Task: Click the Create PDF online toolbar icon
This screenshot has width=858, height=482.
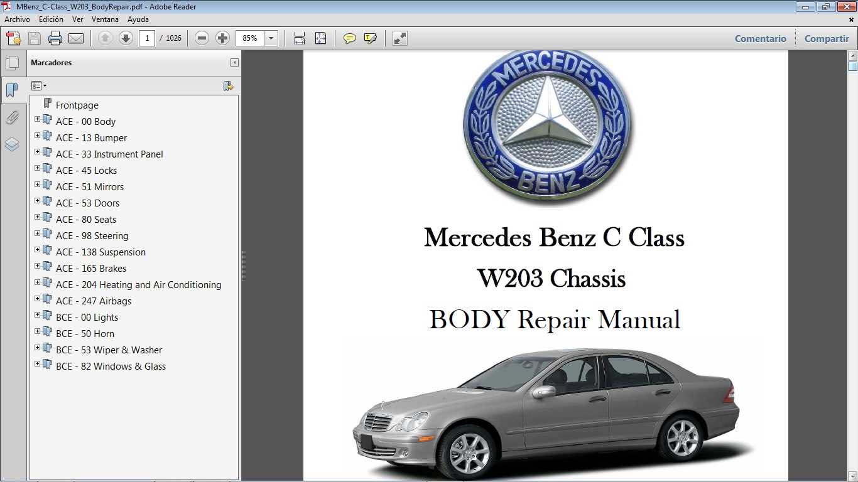Action: point(14,38)
